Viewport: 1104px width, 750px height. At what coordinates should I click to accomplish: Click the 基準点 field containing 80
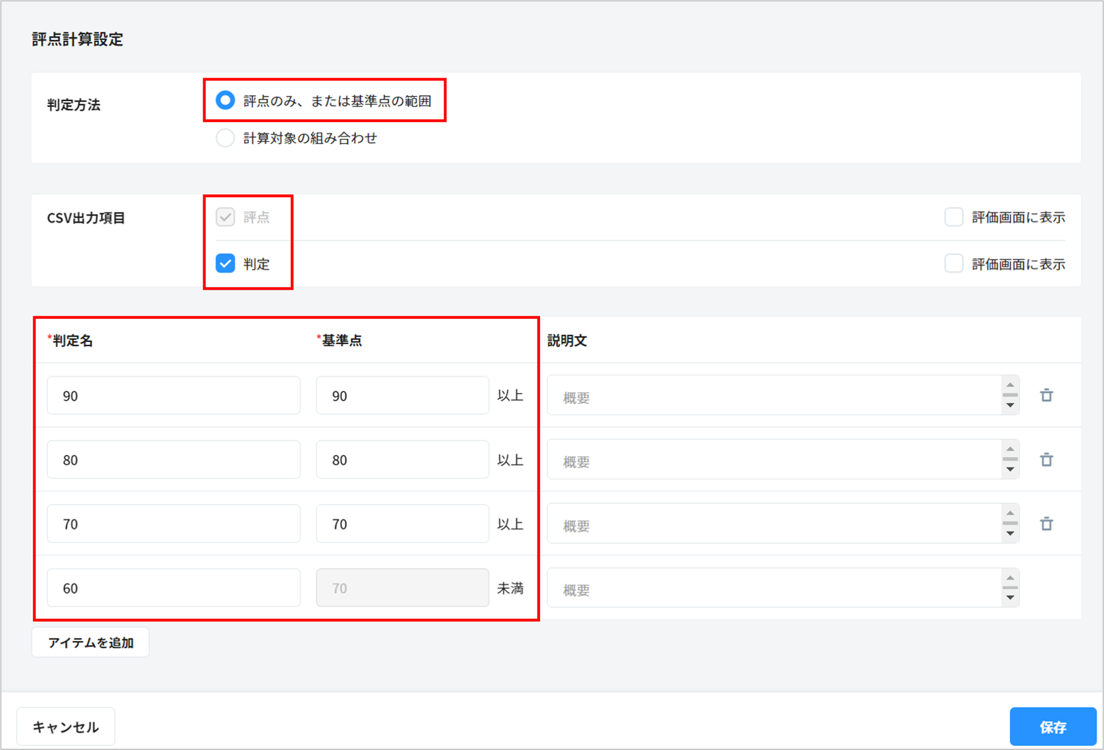(x=402, y=460)
